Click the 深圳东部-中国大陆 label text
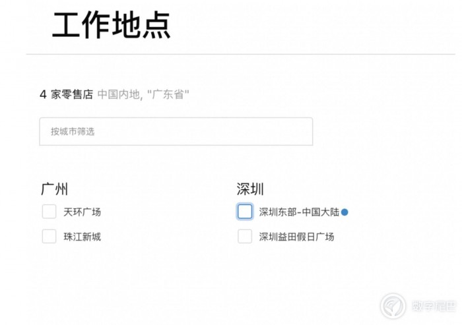The image size is (462, 325). pyautogui.click(x=299, y=212)
